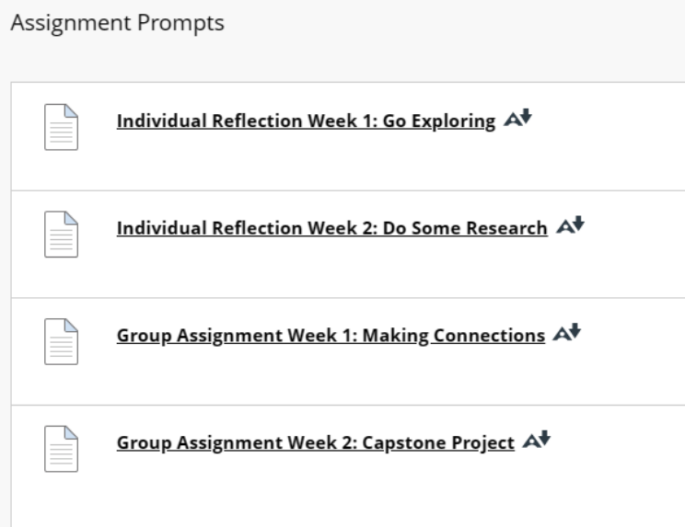Open Group Assignment Week 2: Capstone Project
Image resolution: width=685 pixels, height=527 pixels.
(315, 443)
